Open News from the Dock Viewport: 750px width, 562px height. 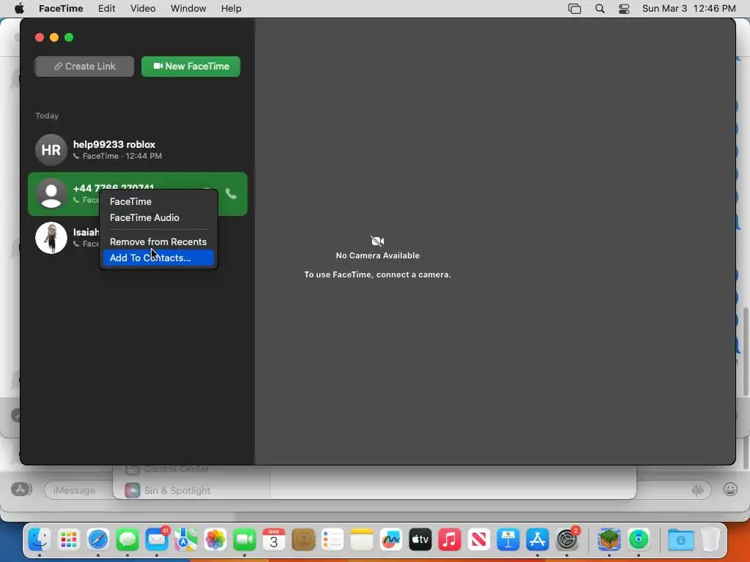coord(479,540)
